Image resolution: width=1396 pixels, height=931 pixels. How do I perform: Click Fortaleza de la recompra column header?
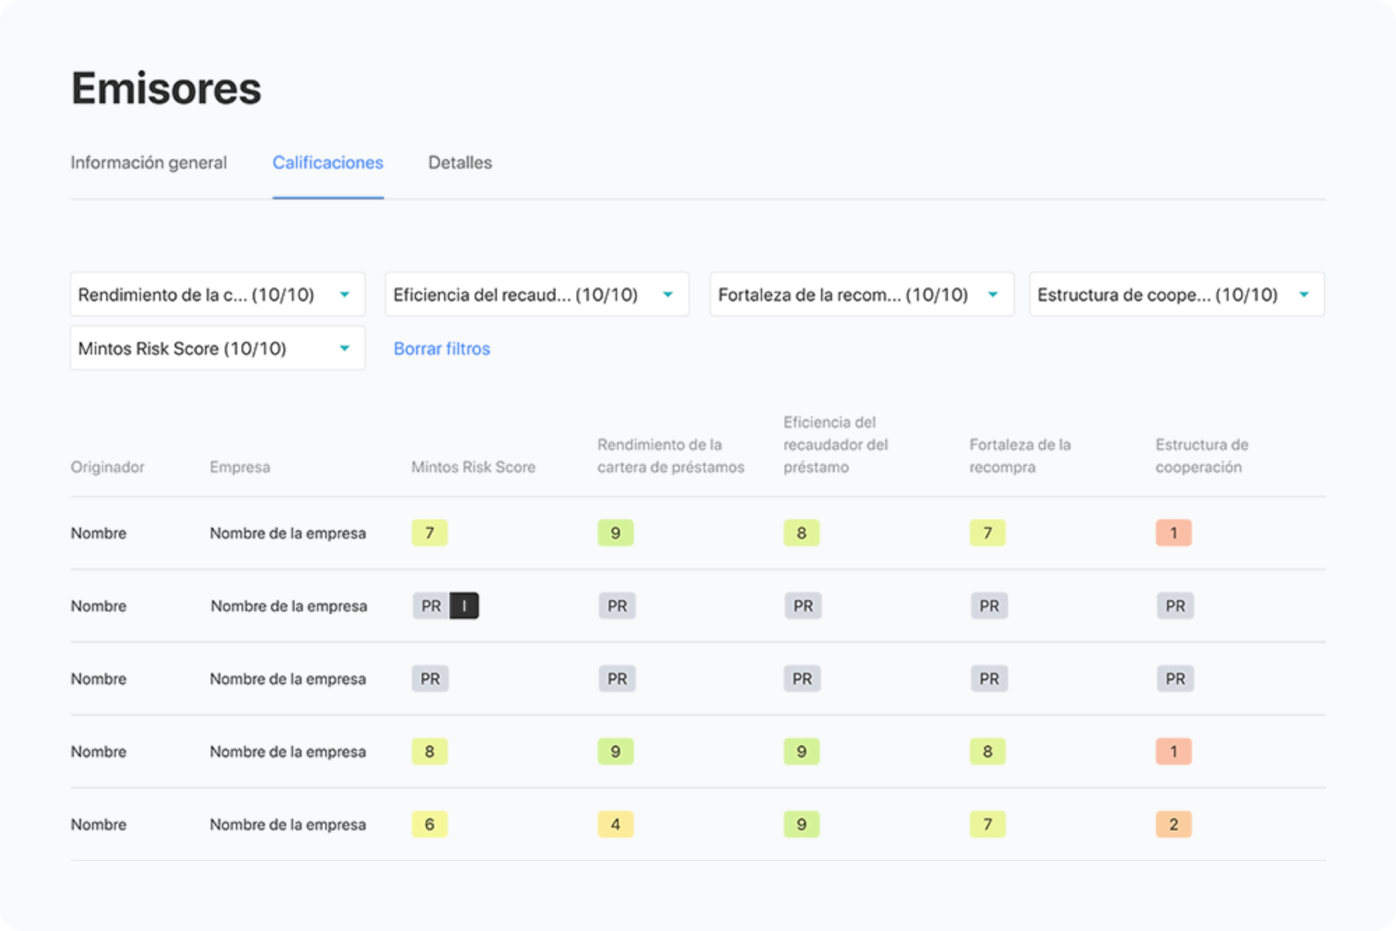[x=1020, y=456]
